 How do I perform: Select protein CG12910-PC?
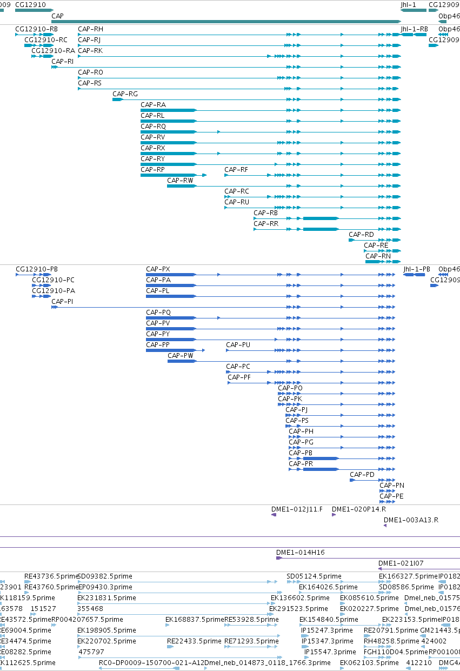[42, 285]
